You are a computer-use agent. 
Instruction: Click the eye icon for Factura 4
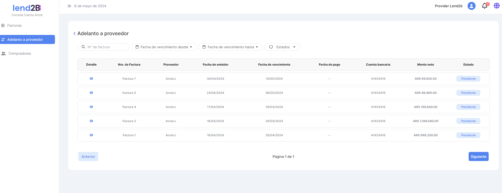coord(91,107)
